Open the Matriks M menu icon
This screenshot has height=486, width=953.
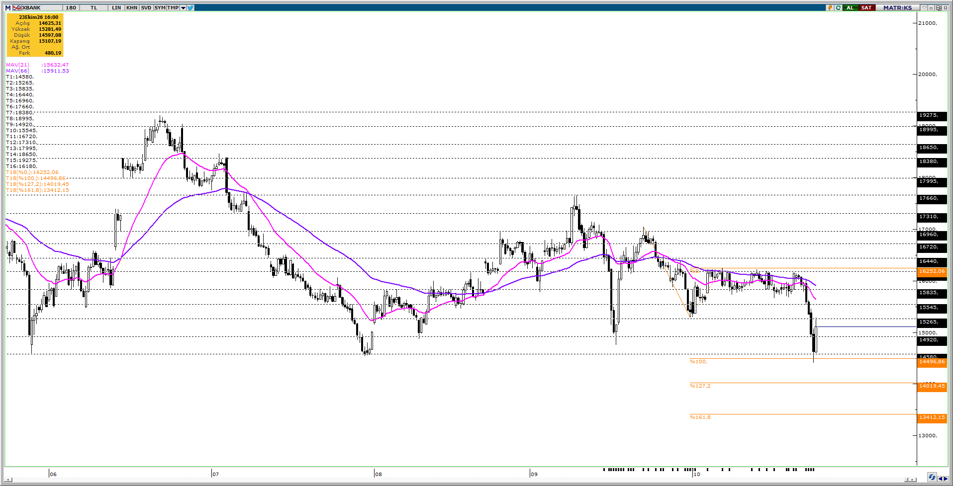click(x=8, y=8)
